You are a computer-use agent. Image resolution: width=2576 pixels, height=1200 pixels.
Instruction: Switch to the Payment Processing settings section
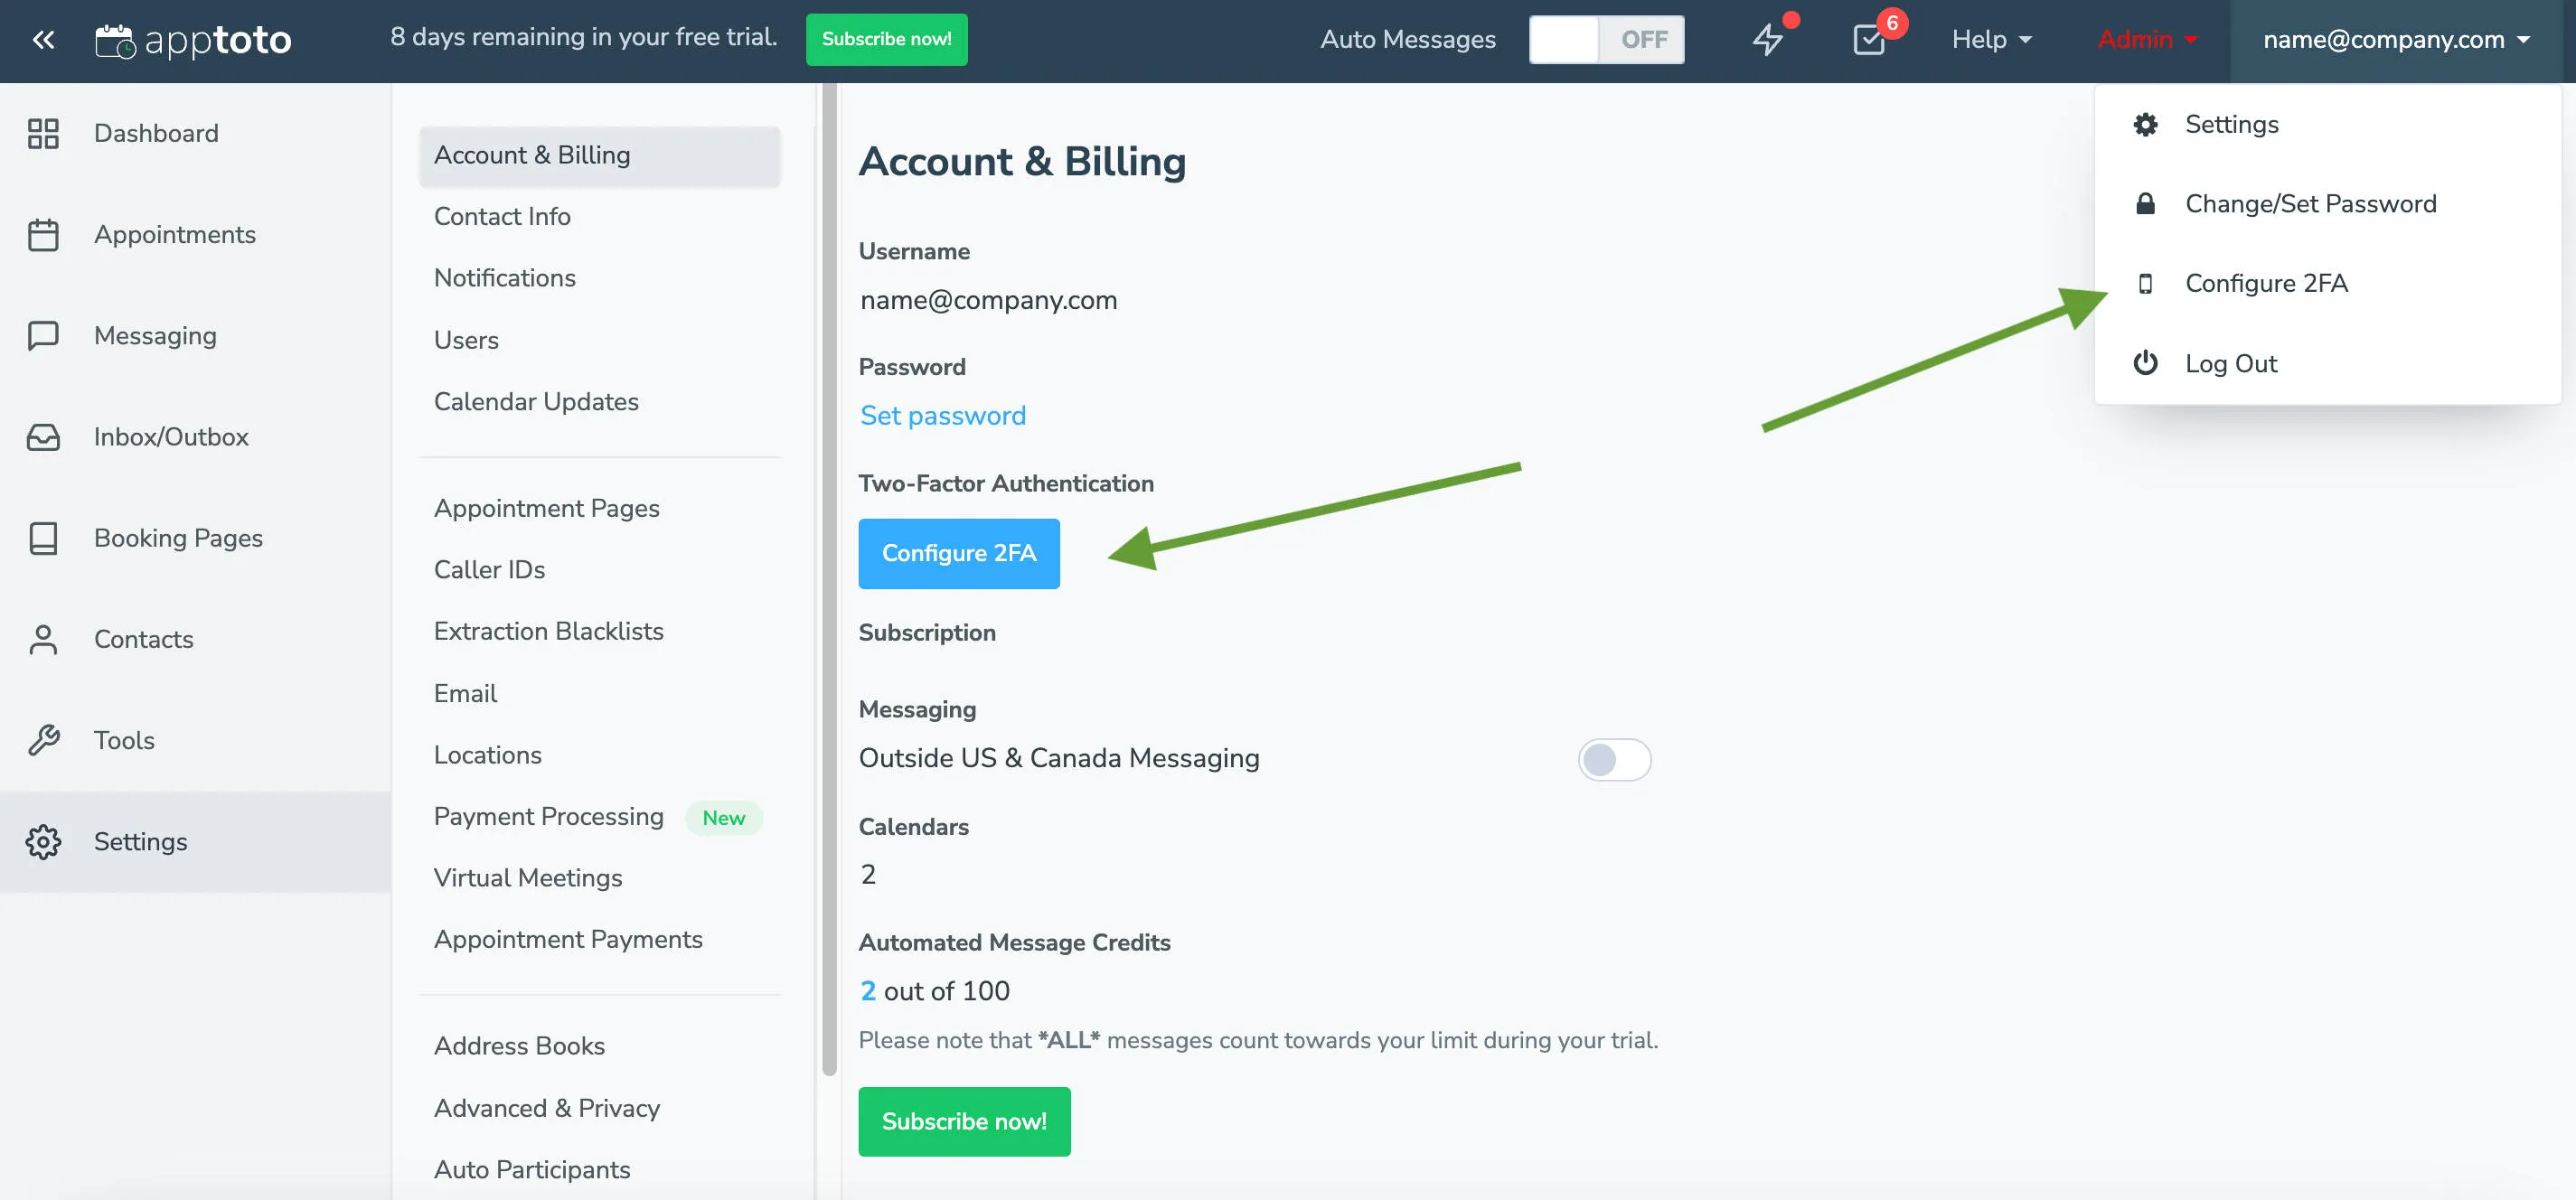pyautogui.click(x=548, y=816)
